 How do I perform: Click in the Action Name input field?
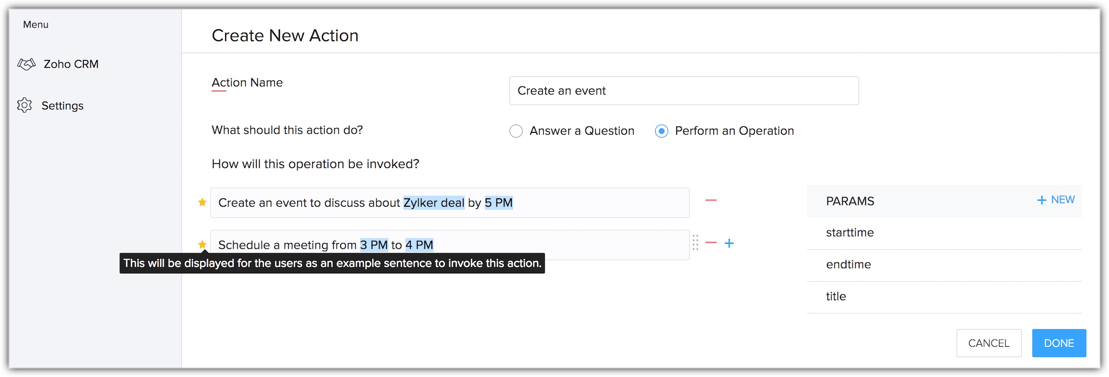pos(683,91)
